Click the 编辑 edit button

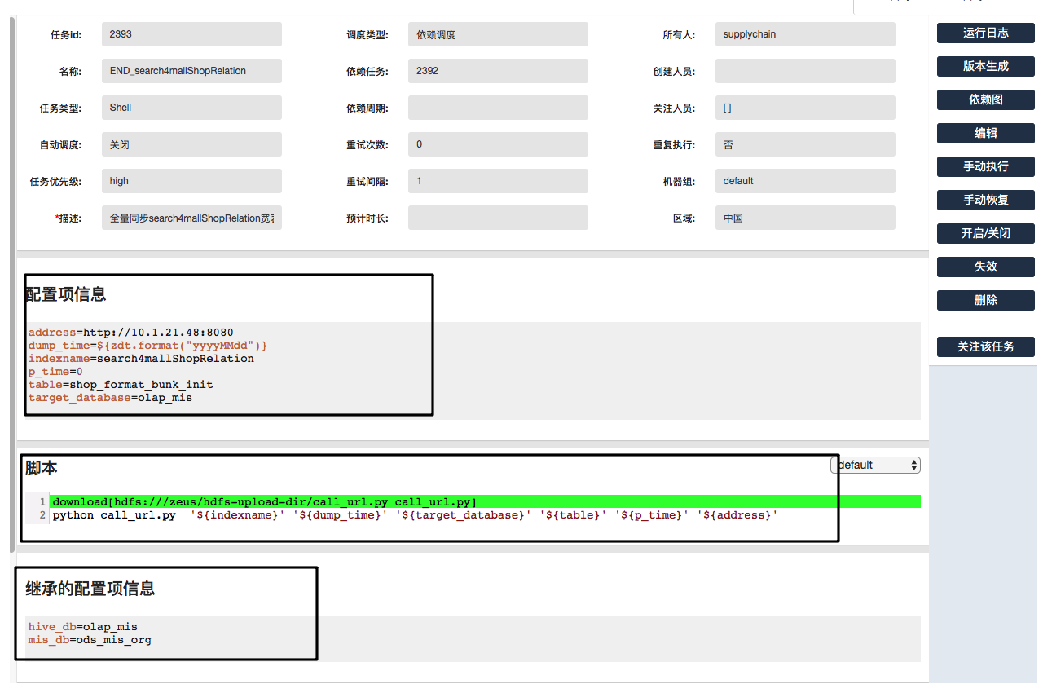point(985,133)
